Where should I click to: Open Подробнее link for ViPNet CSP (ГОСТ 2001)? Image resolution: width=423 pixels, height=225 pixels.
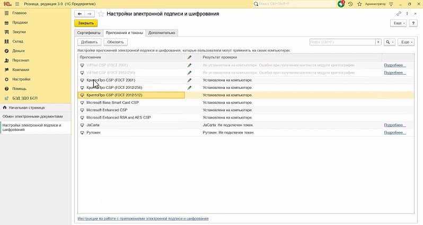tap(395, 65)
